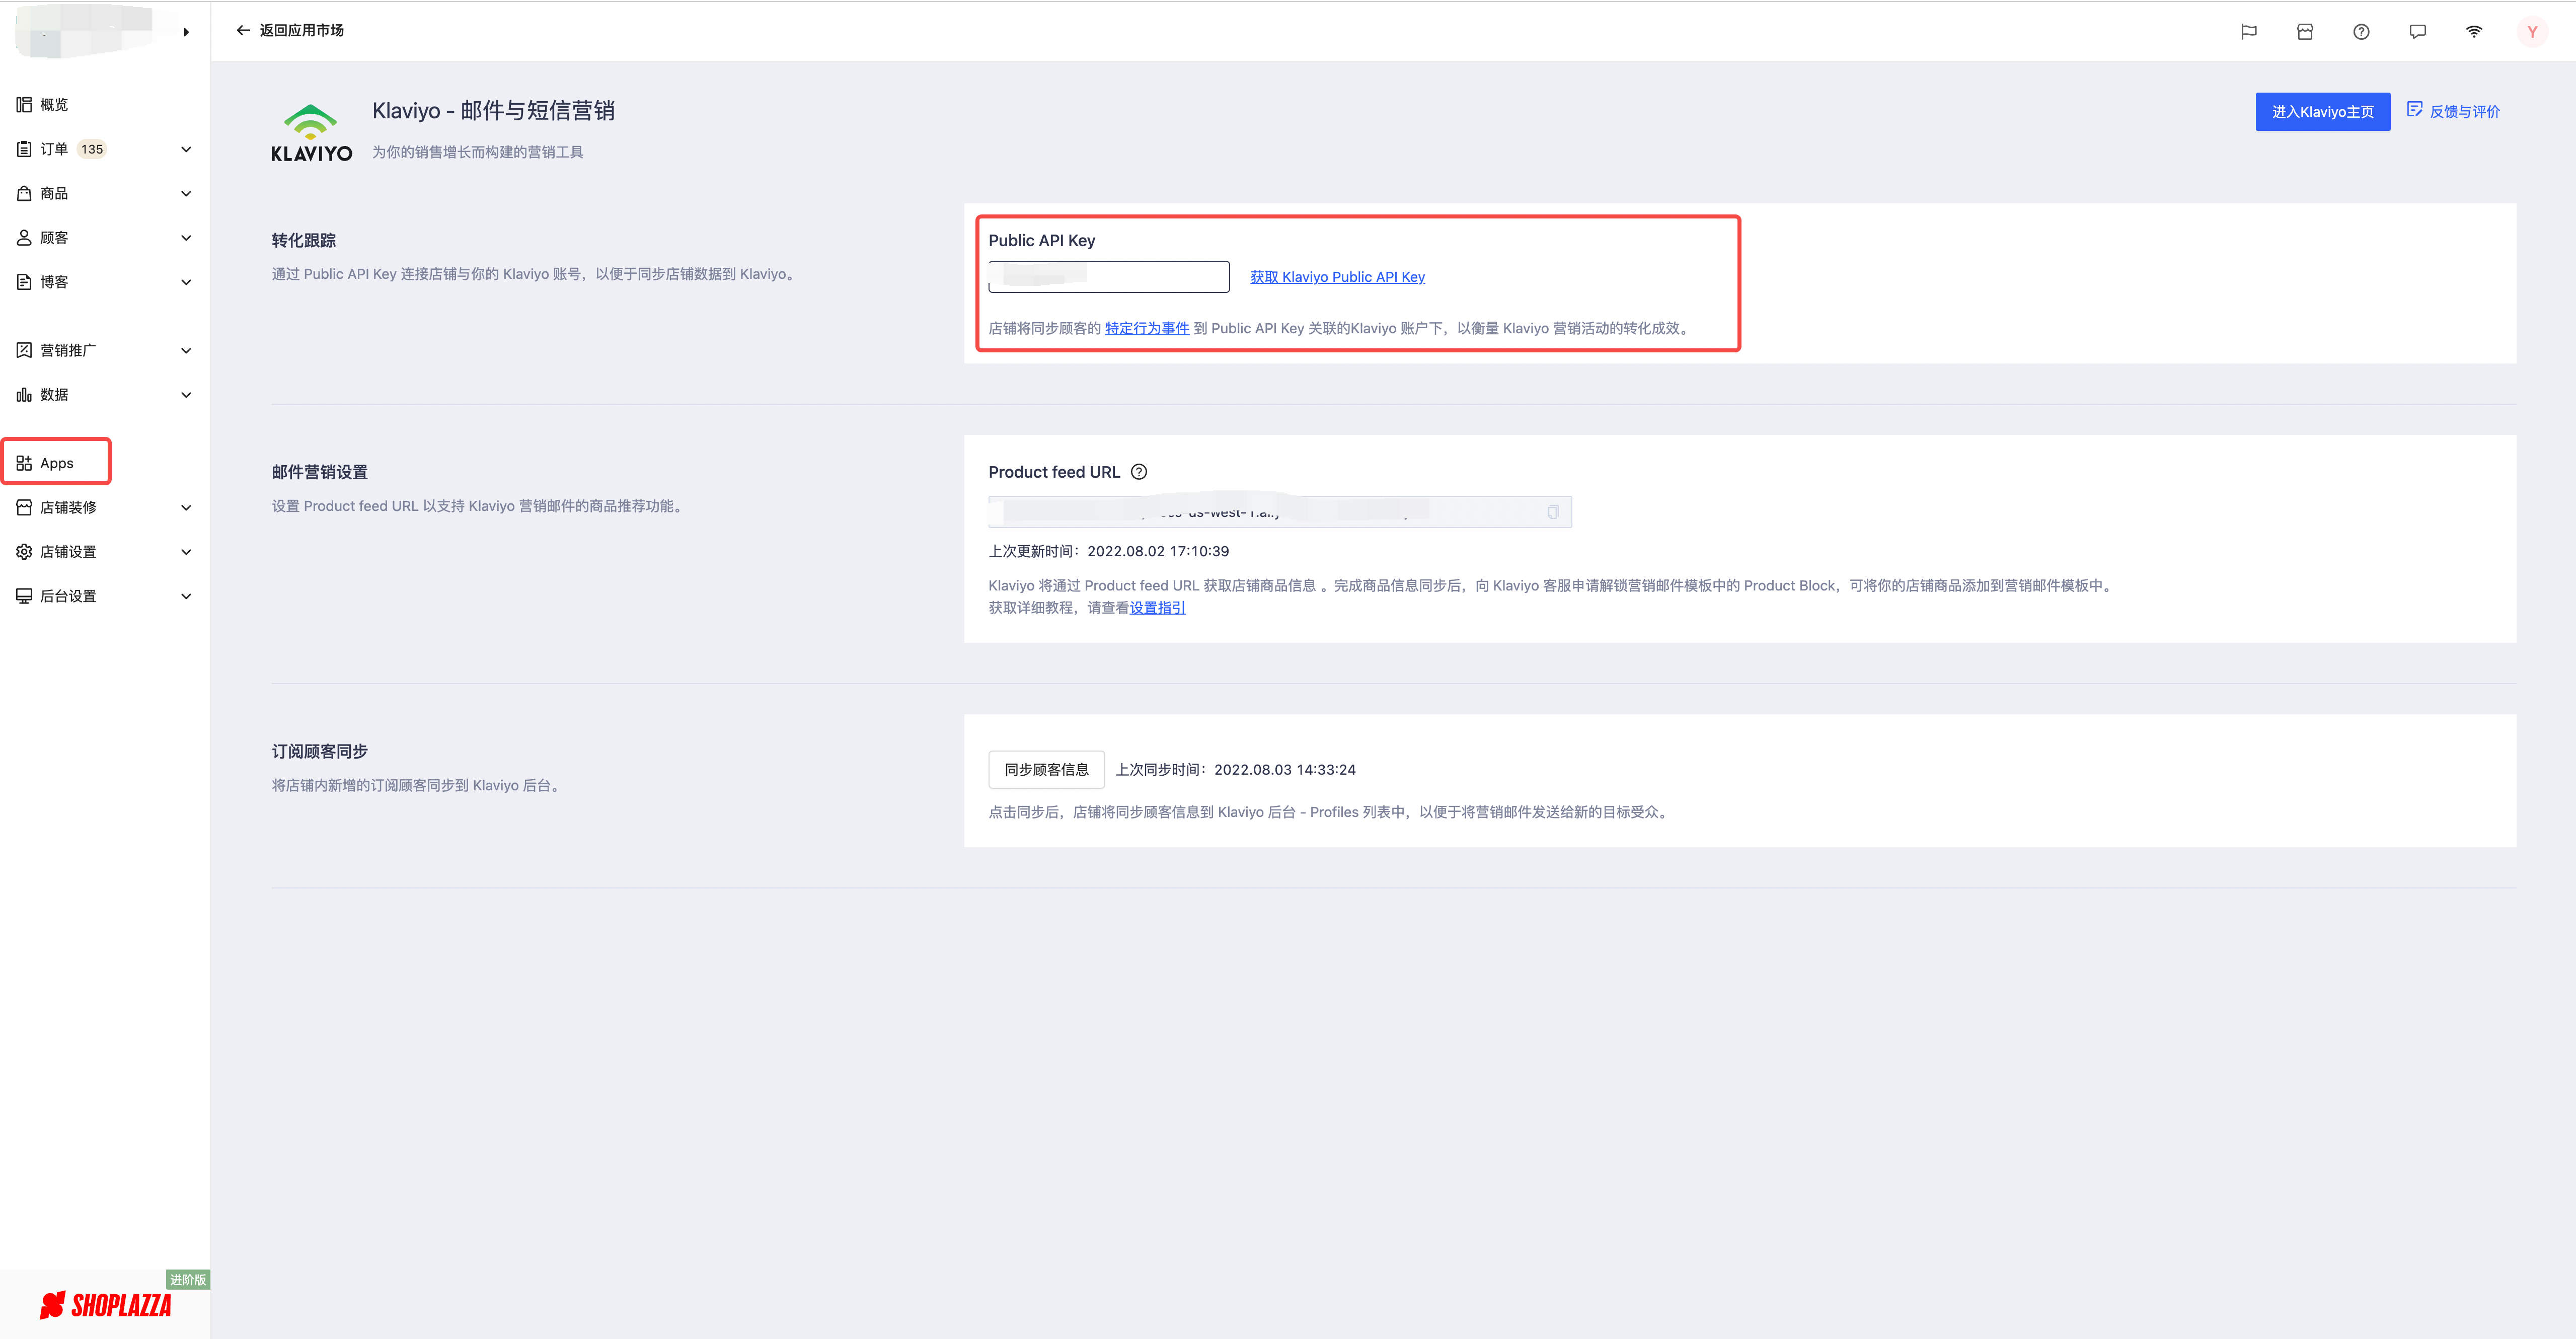This screenshot has width=2576, height=1339.
Task: Click the 顾客 customers person icon
Action: (x=24, y=238)
